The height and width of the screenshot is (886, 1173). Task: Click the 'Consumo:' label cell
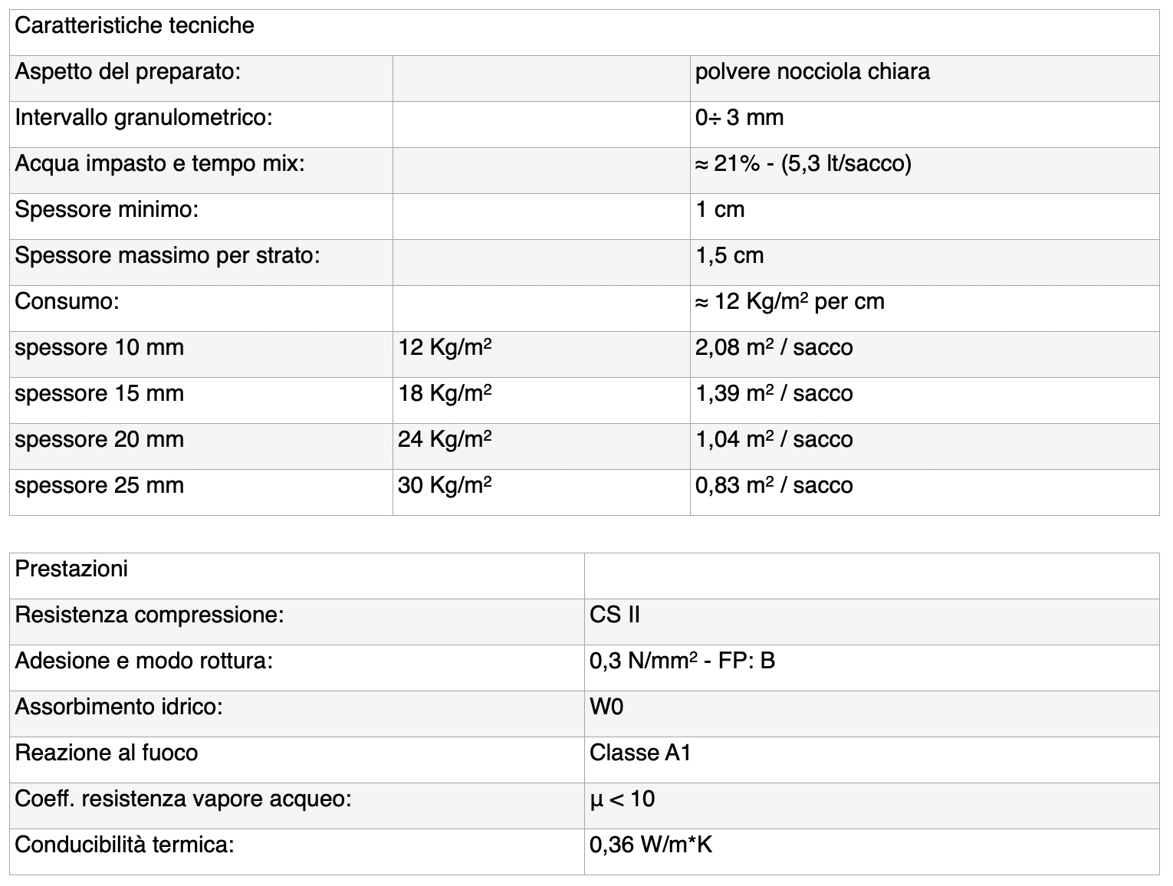pyautogui.click(x=67, y=302)
